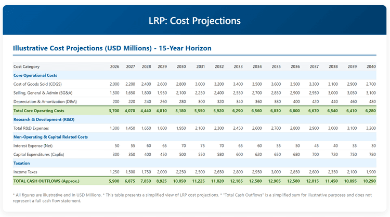Screen dimensions: 390x217
Task: Click the 'TOTAL CASH OUTFLOWS (Approx.)' row label
Action: pyautogui.click(x=46, y=181)
